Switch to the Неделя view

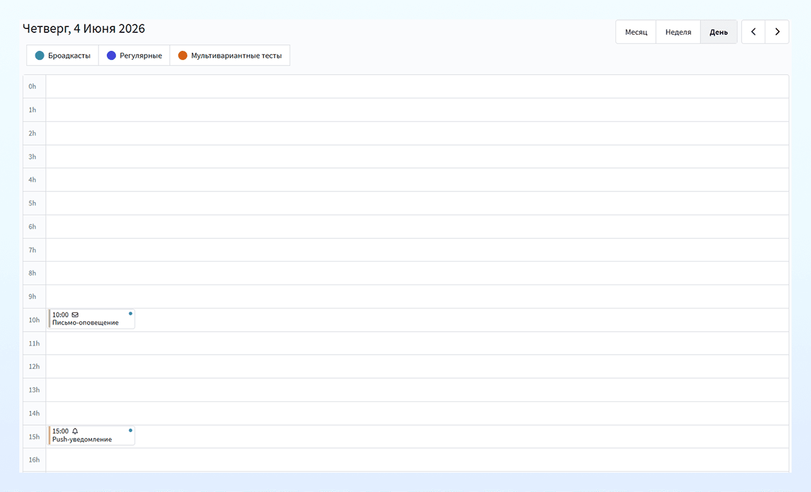(678, 32)
